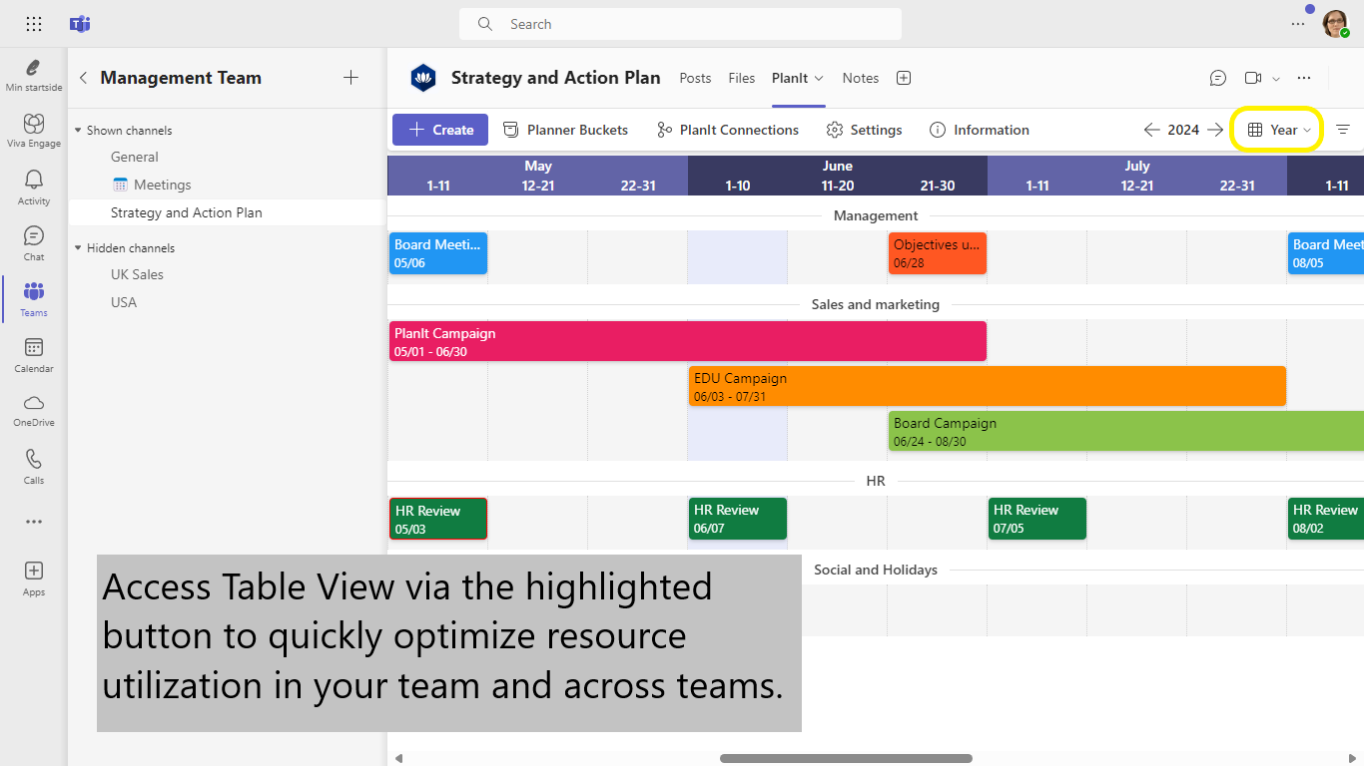1364x766 pixels.
Task: Open the channel conversation icon
Action: click(1218, 78)
